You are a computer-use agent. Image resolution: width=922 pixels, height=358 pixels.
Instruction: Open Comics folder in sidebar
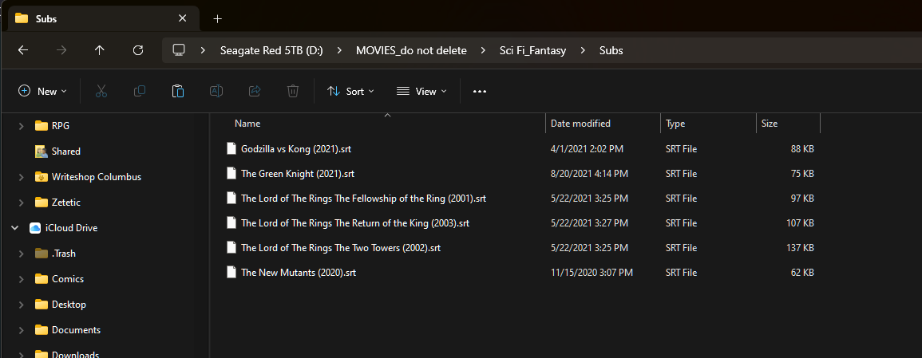coord(68,279)
